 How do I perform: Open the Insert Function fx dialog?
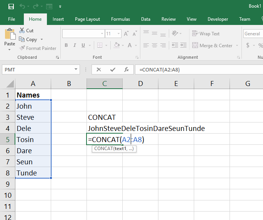point(127,69)
